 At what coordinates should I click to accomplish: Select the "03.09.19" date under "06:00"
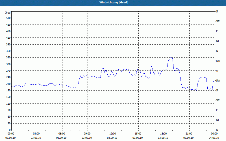(61, 138)
